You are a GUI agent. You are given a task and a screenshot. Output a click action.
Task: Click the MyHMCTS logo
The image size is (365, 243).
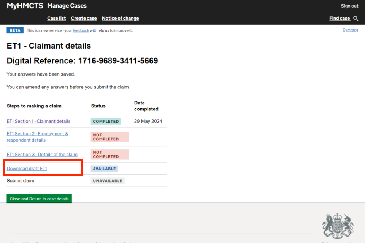coord(25,6)
